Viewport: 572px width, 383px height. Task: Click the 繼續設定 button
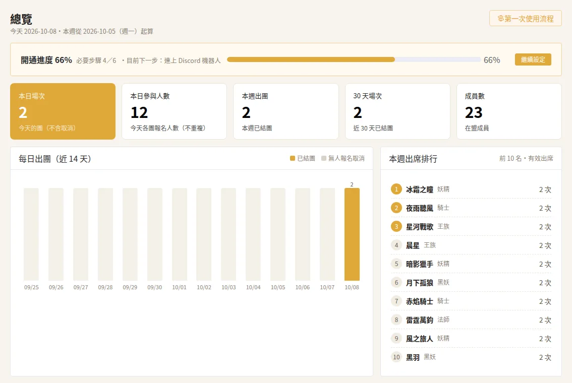pyautogui.click(x=533, y=60)
